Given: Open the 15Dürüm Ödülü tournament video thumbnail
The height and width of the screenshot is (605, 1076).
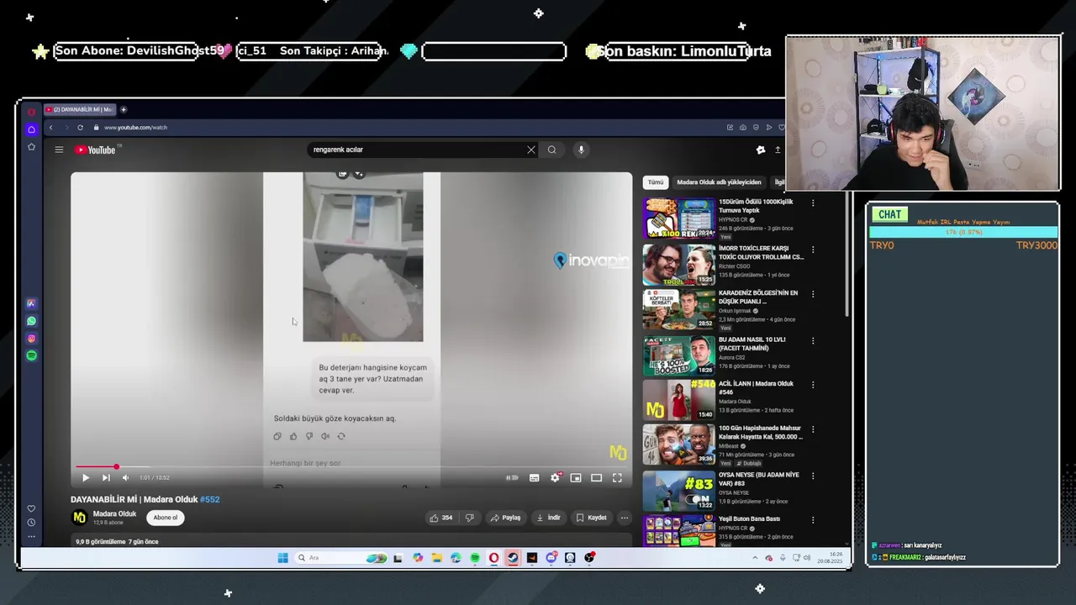Looking at the screenshot, I should point(679,218).
